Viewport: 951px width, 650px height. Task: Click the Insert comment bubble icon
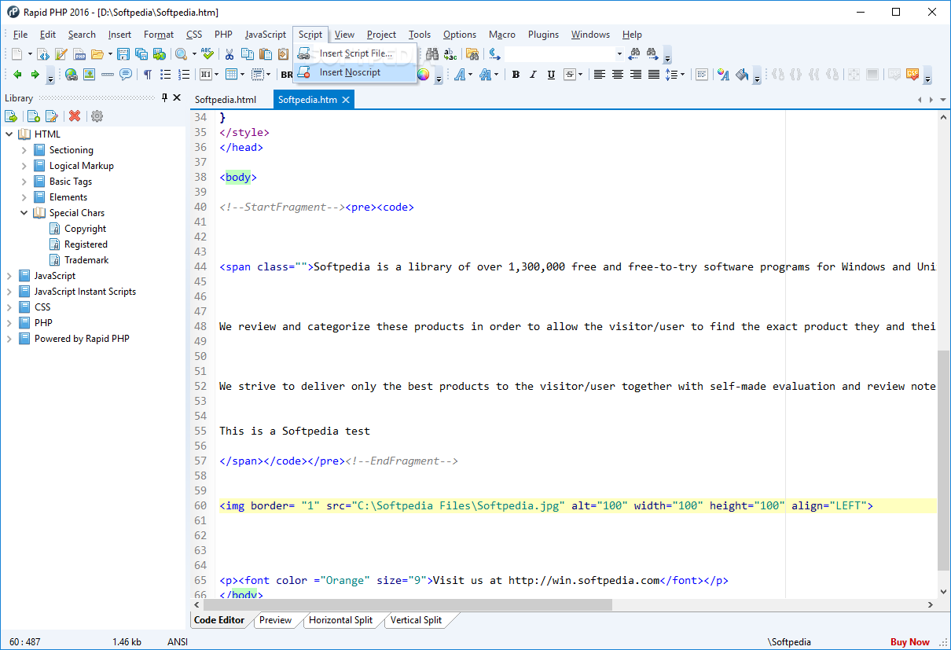[126, 74]
